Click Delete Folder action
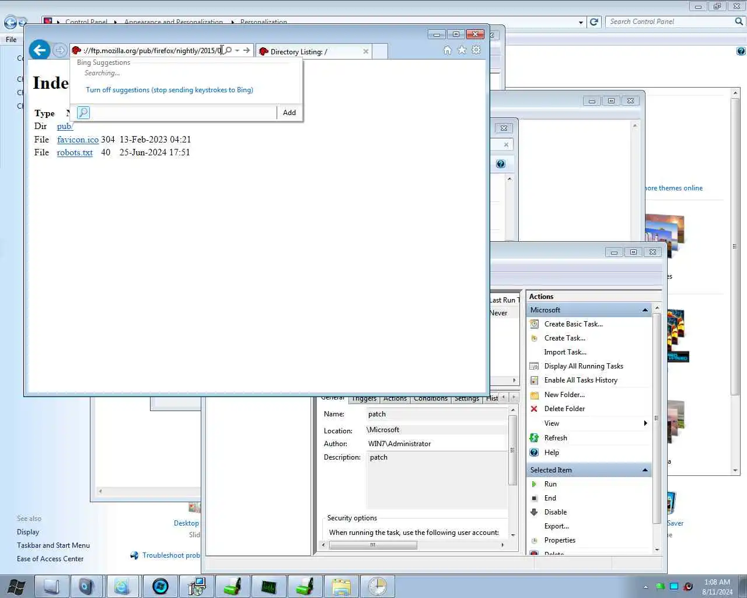This screenshot has width=747, height=598. (x=564, y=409)
